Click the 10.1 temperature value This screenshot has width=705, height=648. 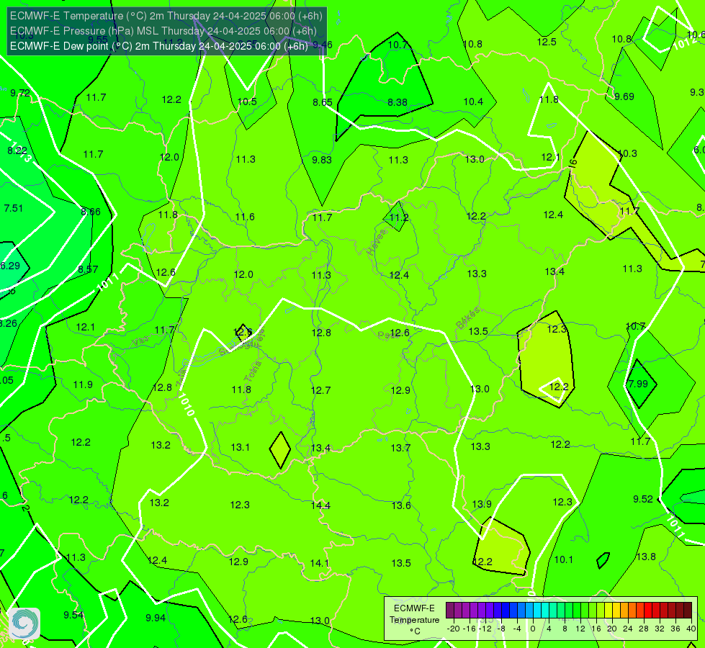[x=563, y=559]
